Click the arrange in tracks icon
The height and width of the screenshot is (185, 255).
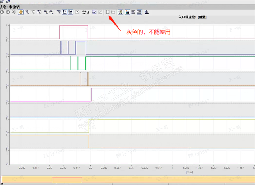point(78,12)
